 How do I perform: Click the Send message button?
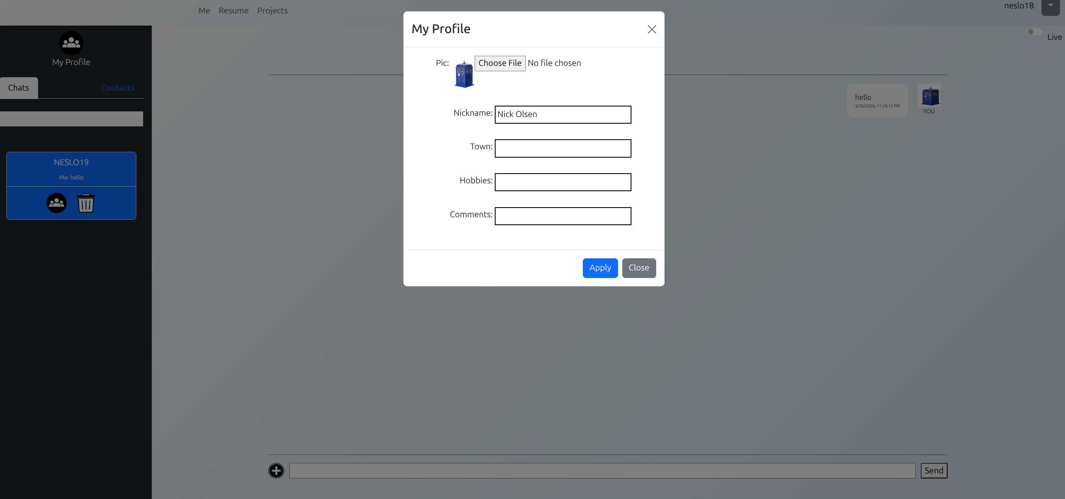pyautogui.click(x=934, y=470)
